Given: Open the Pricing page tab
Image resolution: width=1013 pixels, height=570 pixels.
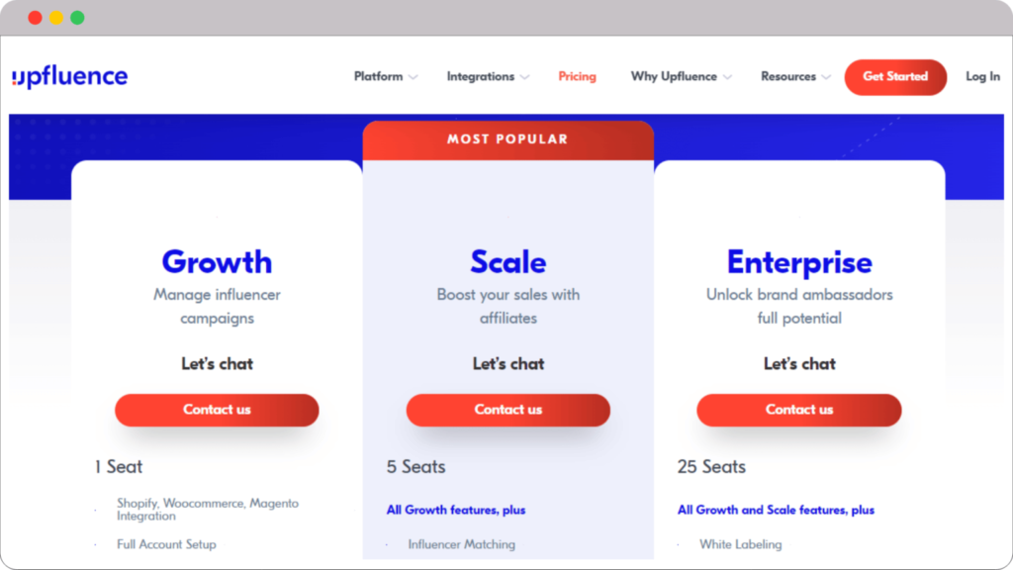Looking at the screenshot, I should (x=577, y=76).
